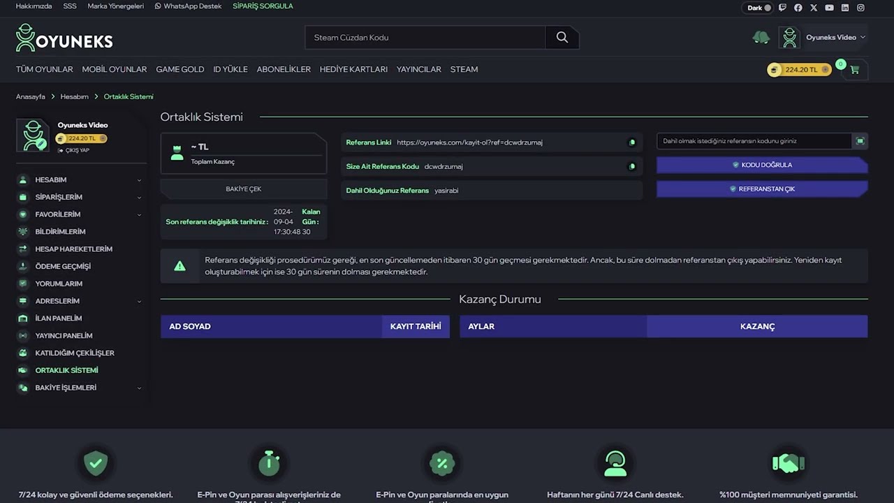The image size is (894, 503).
Task: Open the Marka Yönergeleri link
Action: [x=115, y=6]
